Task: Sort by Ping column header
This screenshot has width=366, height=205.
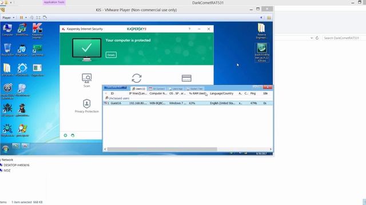Action: pyautogui.click(x=253, y=93)
